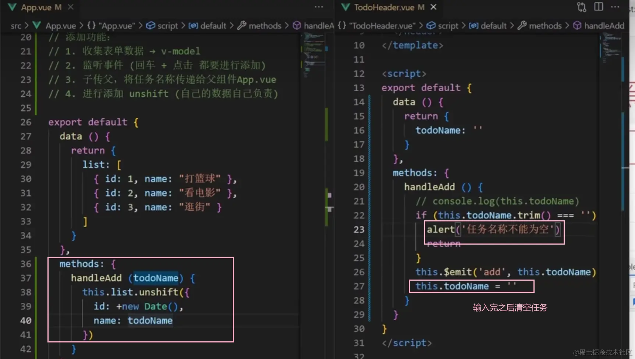The height and width of the screenshot is (359, 635).
Task: Click the "看电影" string in App.vue
Action: (x=200, y=193)
